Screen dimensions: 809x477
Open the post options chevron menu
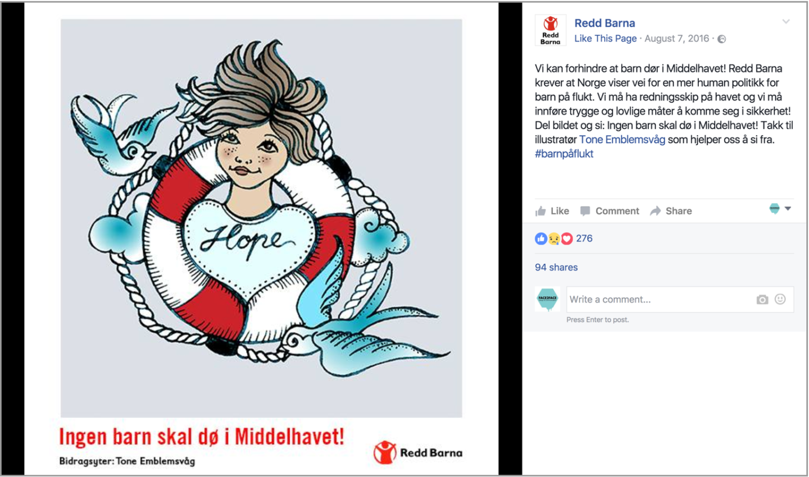pyautogui.click(x=786, y=22)
